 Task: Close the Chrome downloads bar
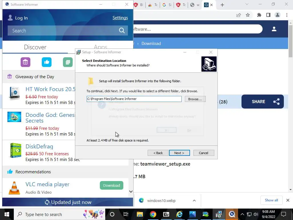(x=288, y=200)
